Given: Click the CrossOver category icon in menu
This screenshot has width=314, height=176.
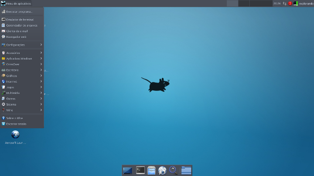Looking at the screenshot, I should (x=3, y=64).
